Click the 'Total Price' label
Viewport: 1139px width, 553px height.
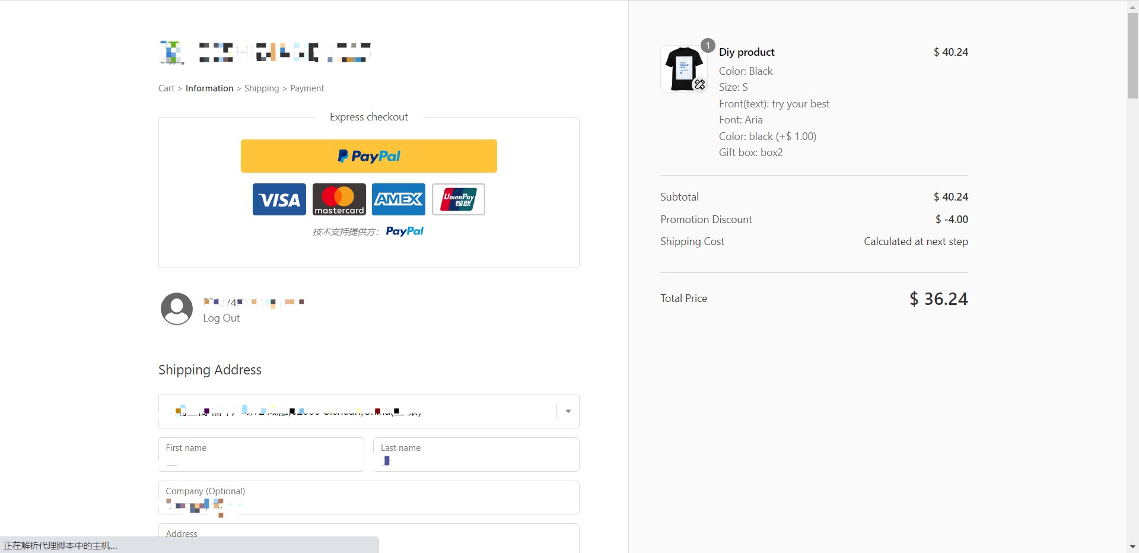(684, 298)
